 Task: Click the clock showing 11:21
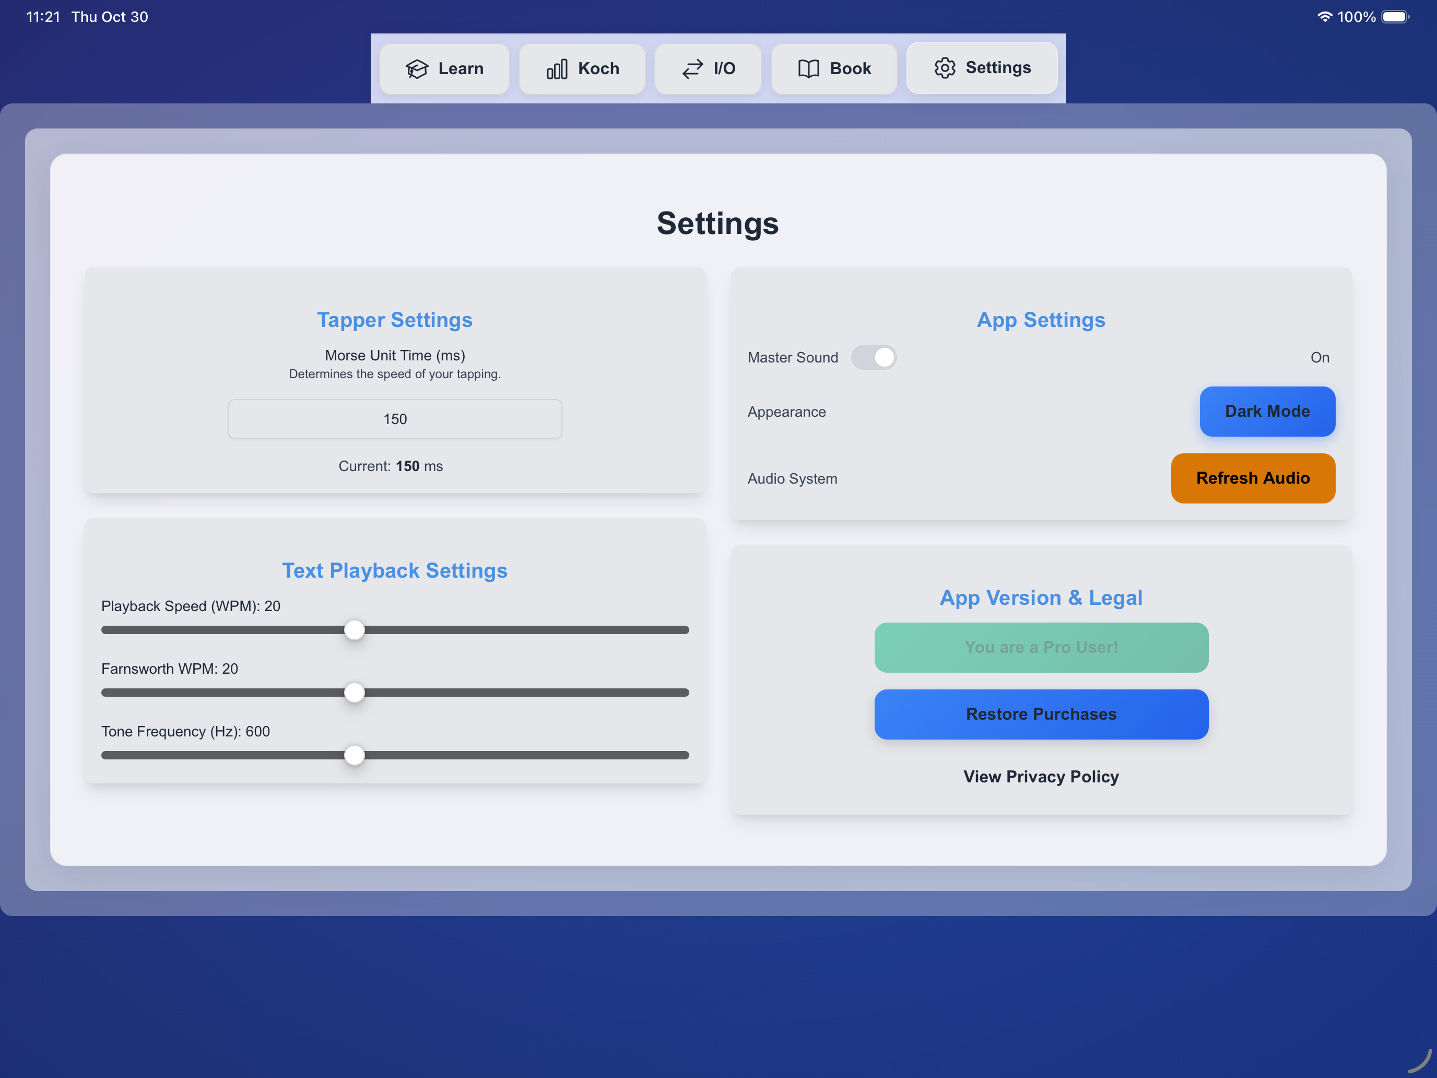[42, 17]
